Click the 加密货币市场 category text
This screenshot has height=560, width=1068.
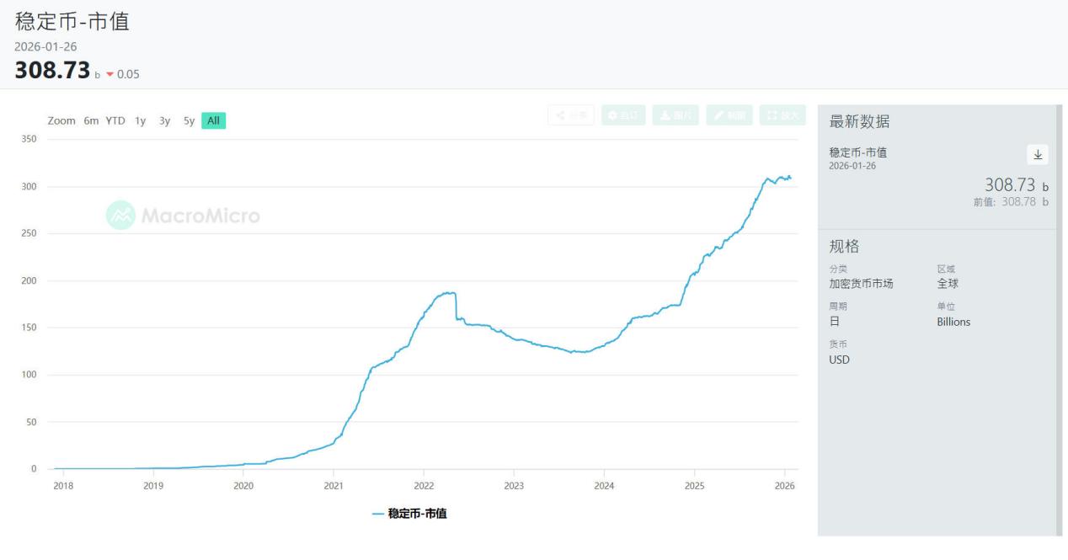(x=861, y=284)
